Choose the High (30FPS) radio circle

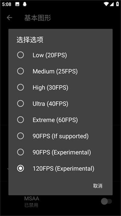[20, 87]
